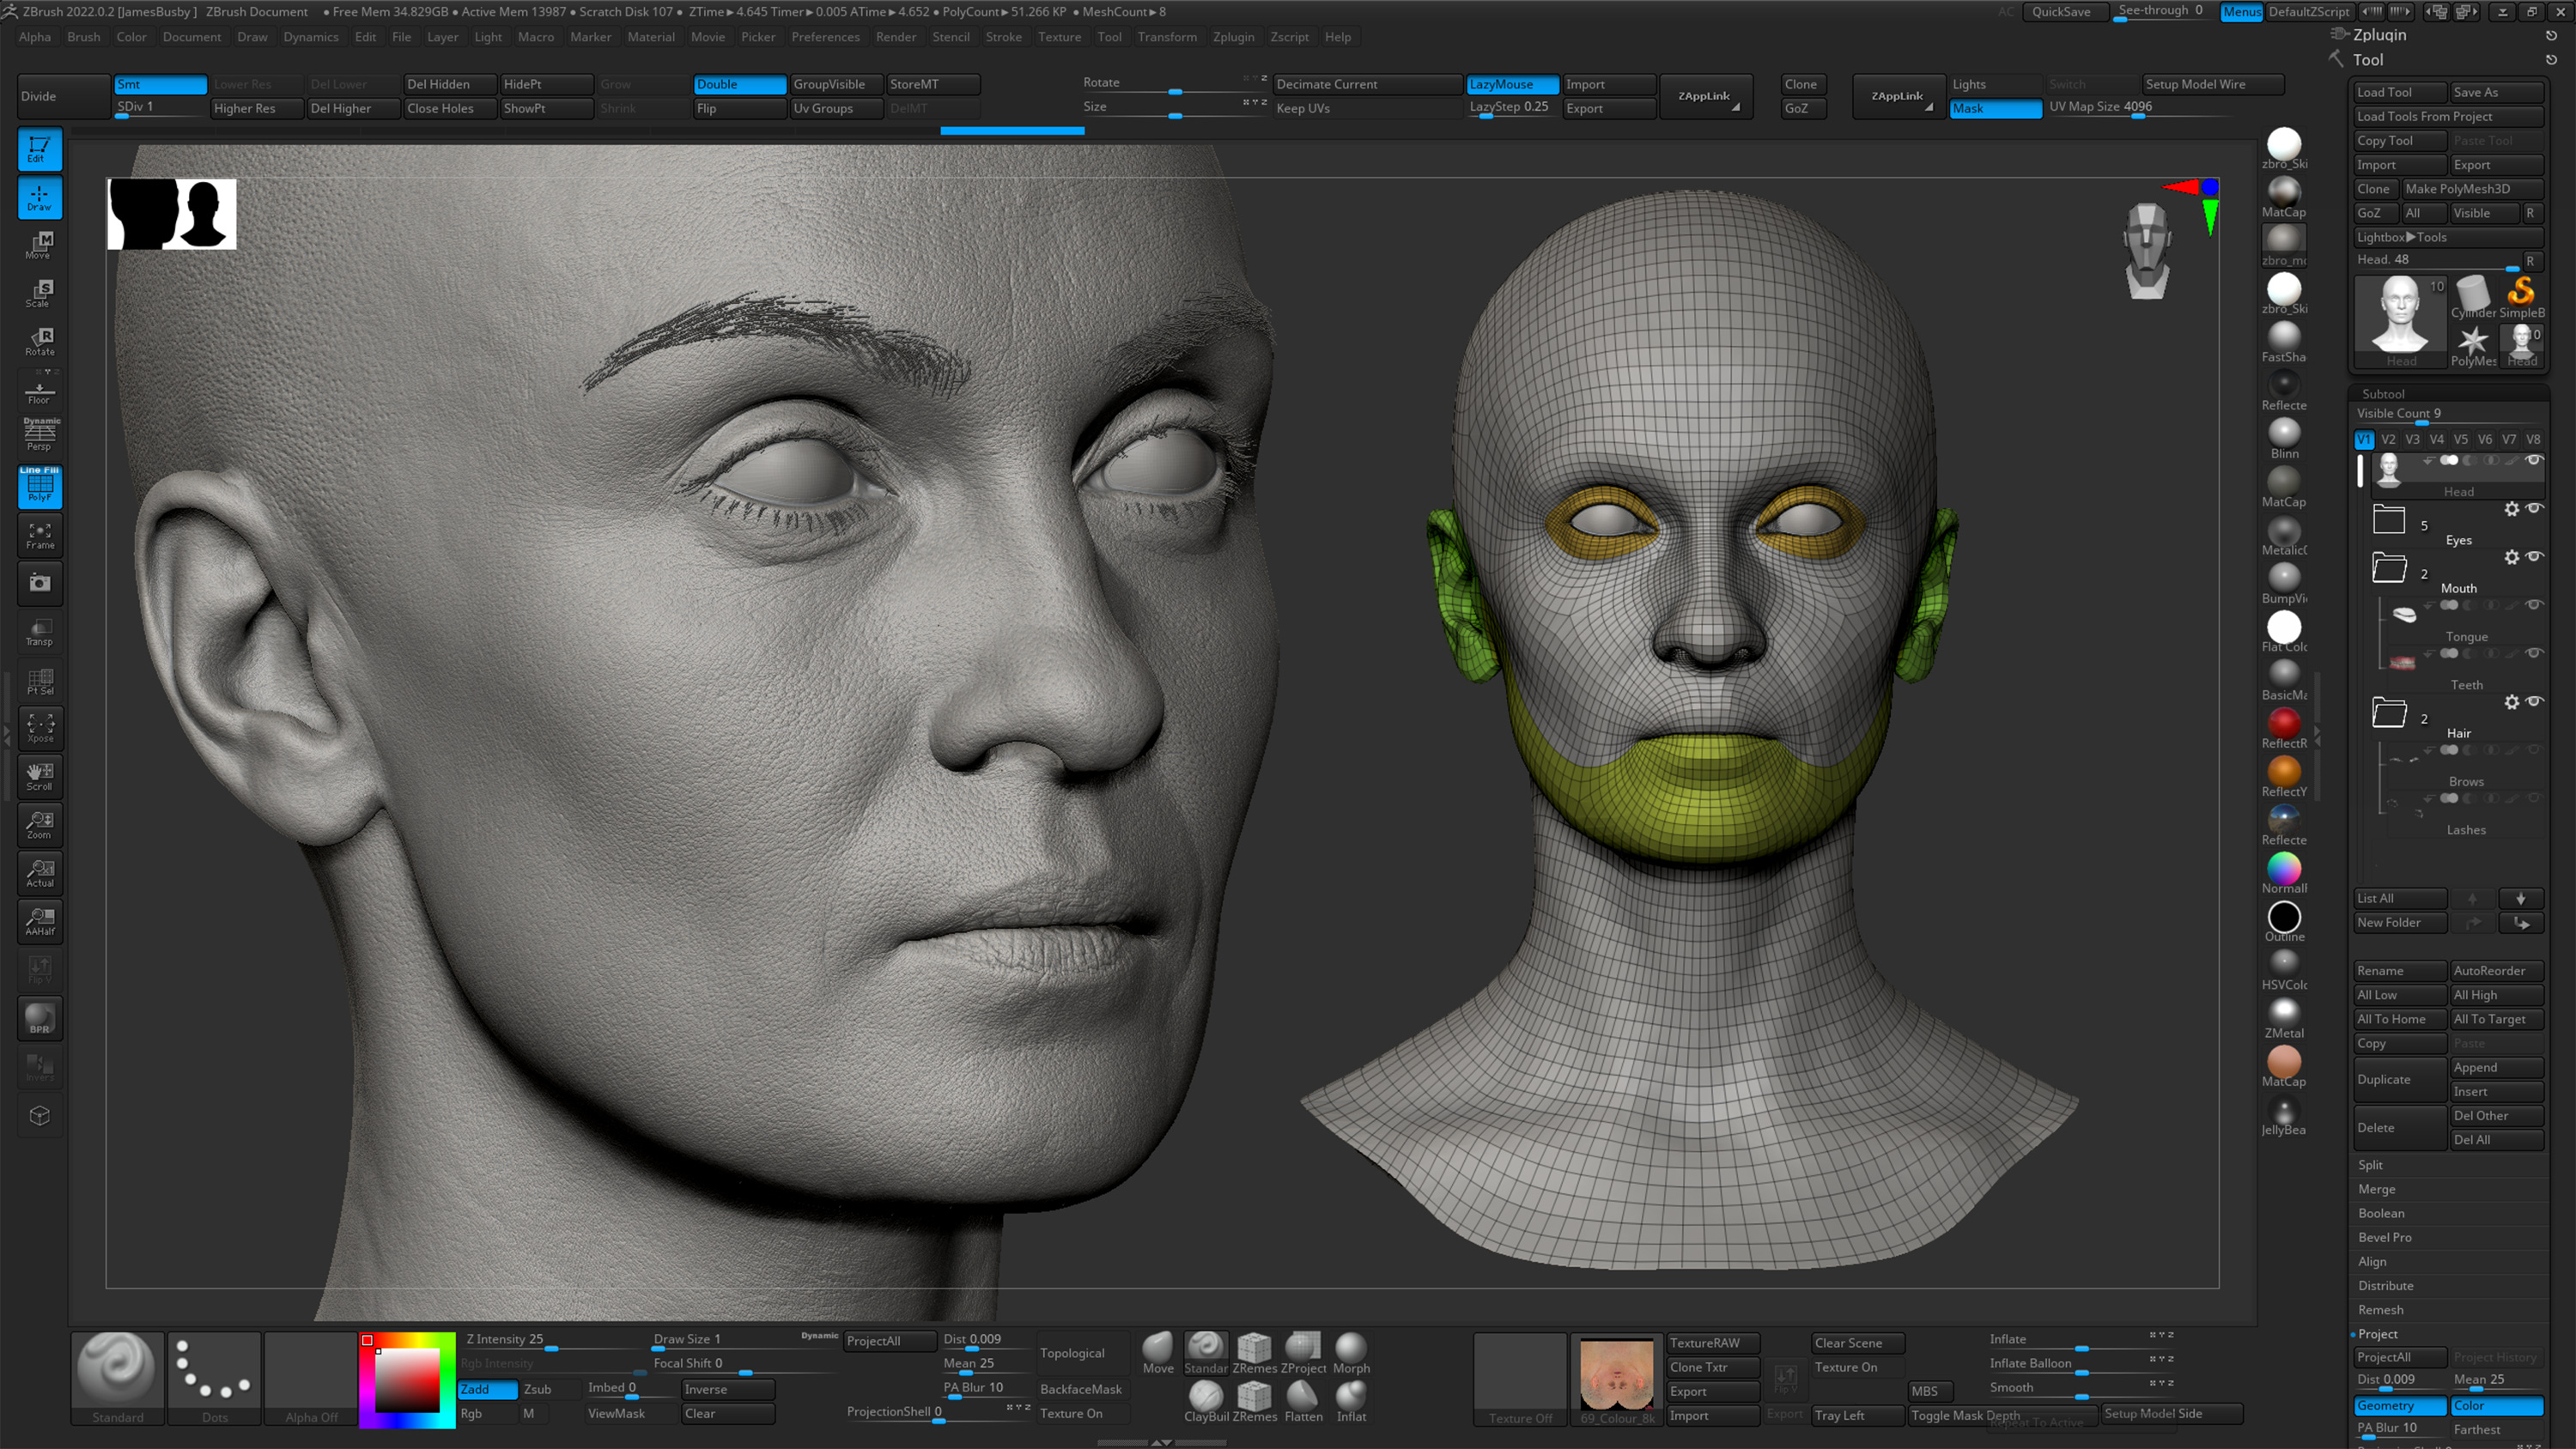
Task: Enable Transp mode in the left shelf
Action: coord(39,631)
